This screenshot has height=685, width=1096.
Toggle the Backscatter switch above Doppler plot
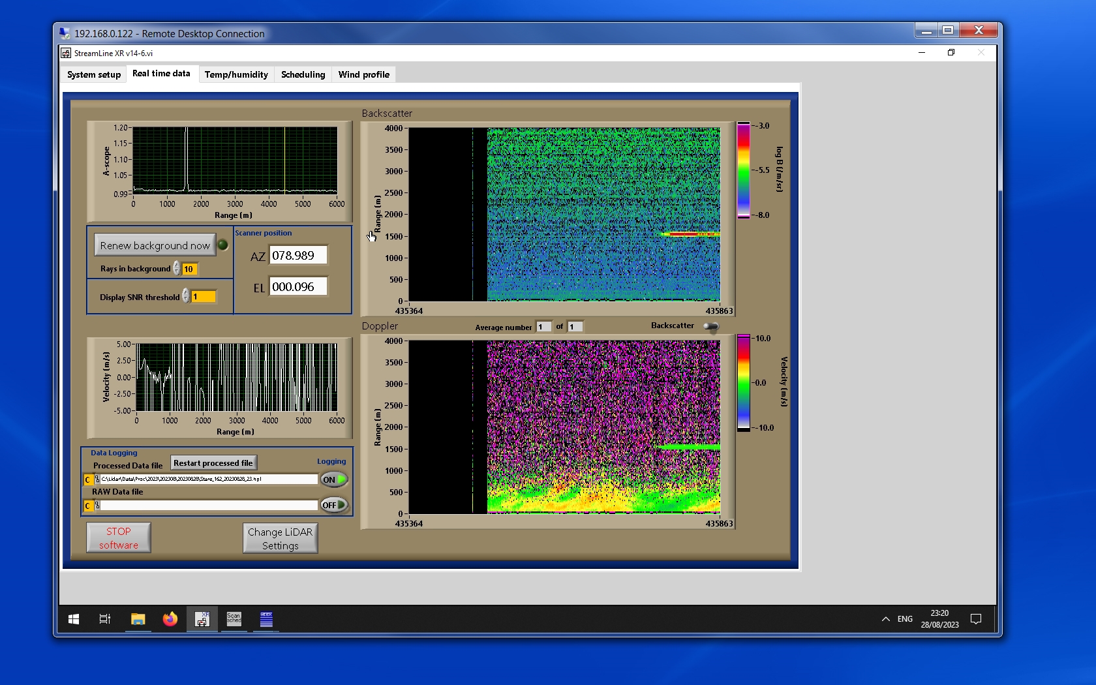tap(711, 326)
